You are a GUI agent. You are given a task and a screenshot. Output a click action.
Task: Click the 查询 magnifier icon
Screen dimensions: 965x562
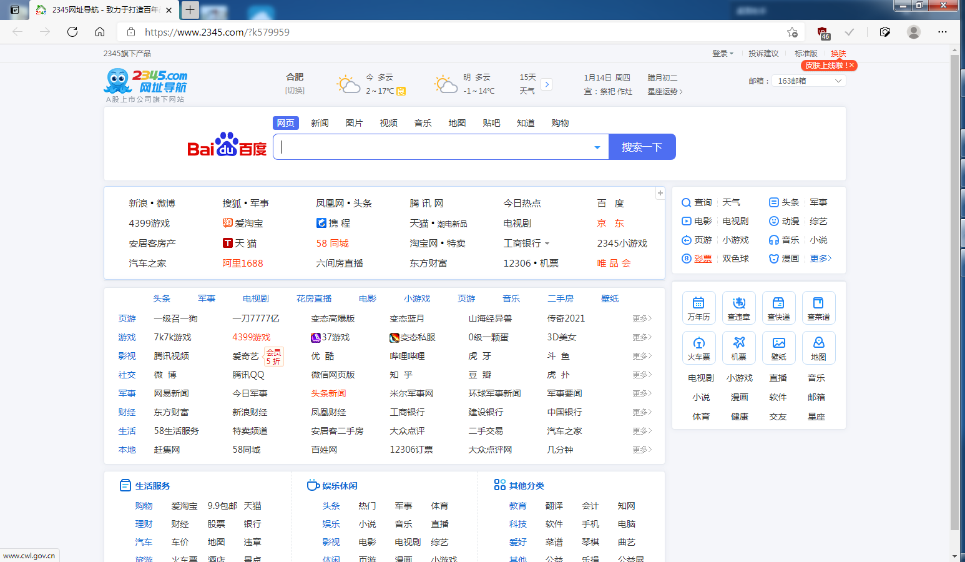click(x=686, y=202)
